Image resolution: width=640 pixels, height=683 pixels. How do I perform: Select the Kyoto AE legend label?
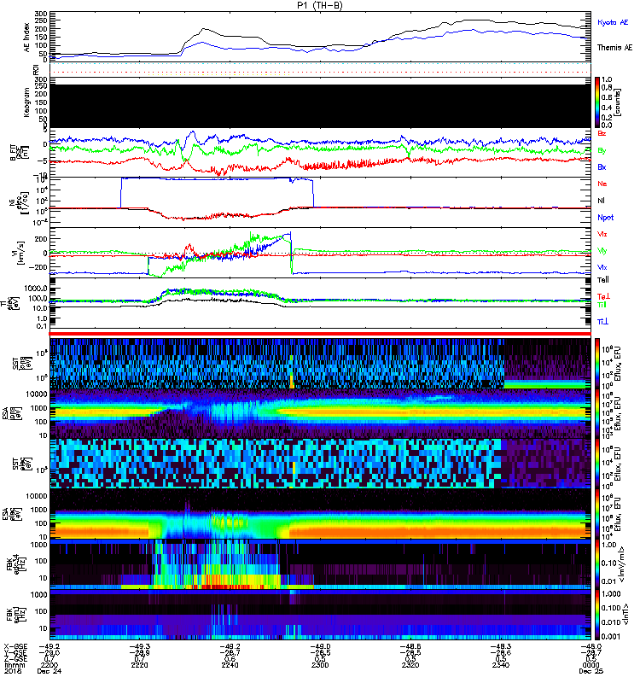coord(613,22)
